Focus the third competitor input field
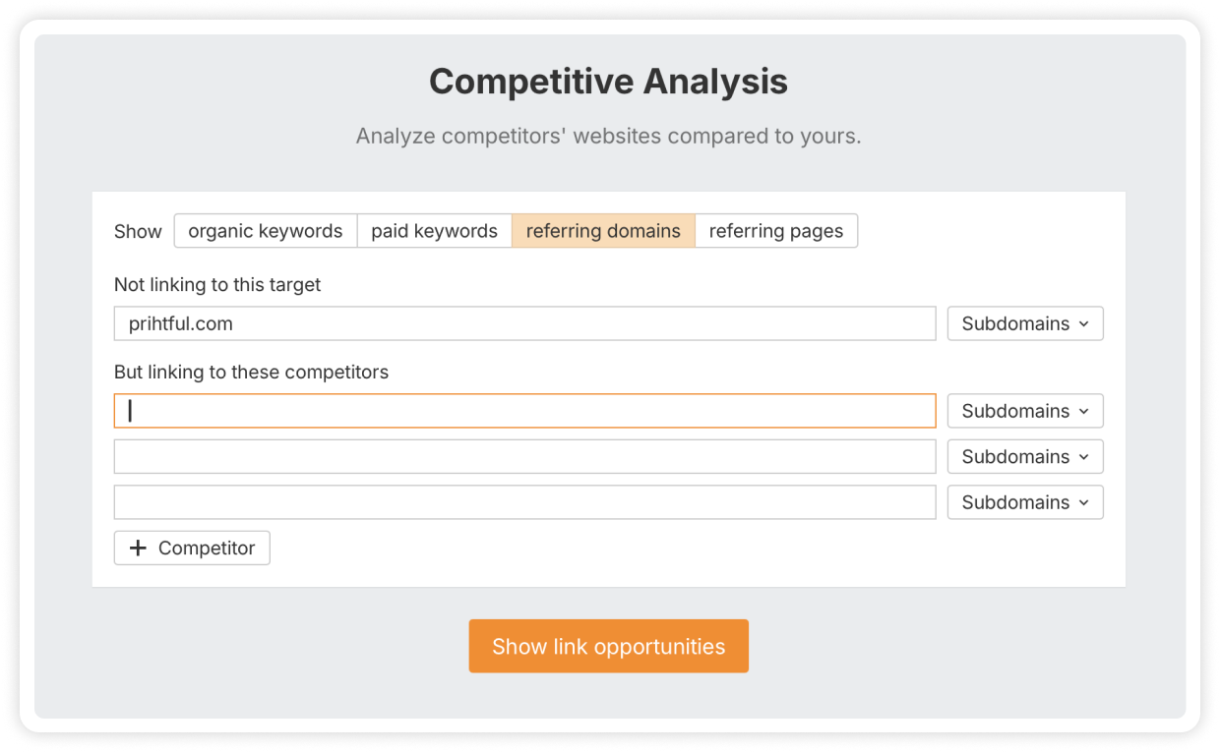 [x=524, y=502]
